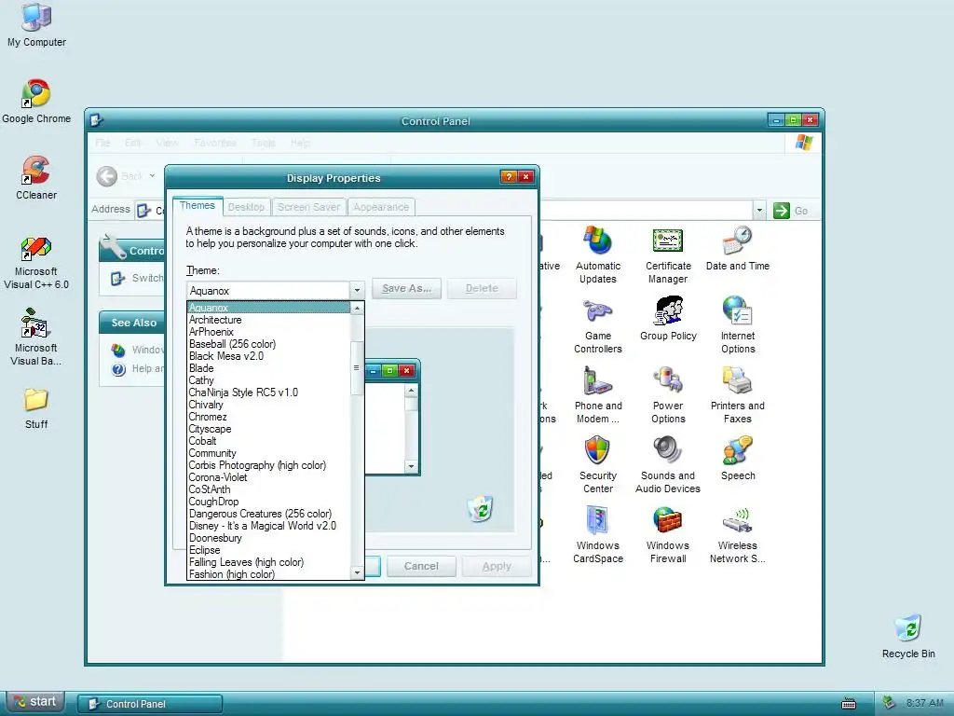
Task: Open Power Options applet
Action: tap(668, 394)
